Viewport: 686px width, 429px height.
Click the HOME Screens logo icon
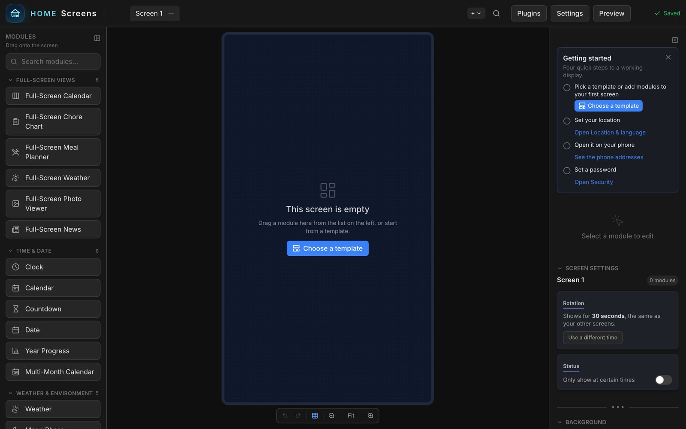15,13
